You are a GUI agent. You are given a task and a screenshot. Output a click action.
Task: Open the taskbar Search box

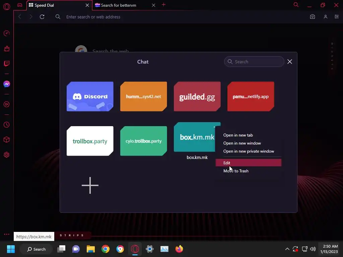(x=36, y=249)
